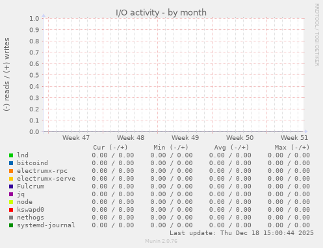Viewport: 323px width, 248px height.
Task: Select the jq legend label
Action: (x=21, y=194)
